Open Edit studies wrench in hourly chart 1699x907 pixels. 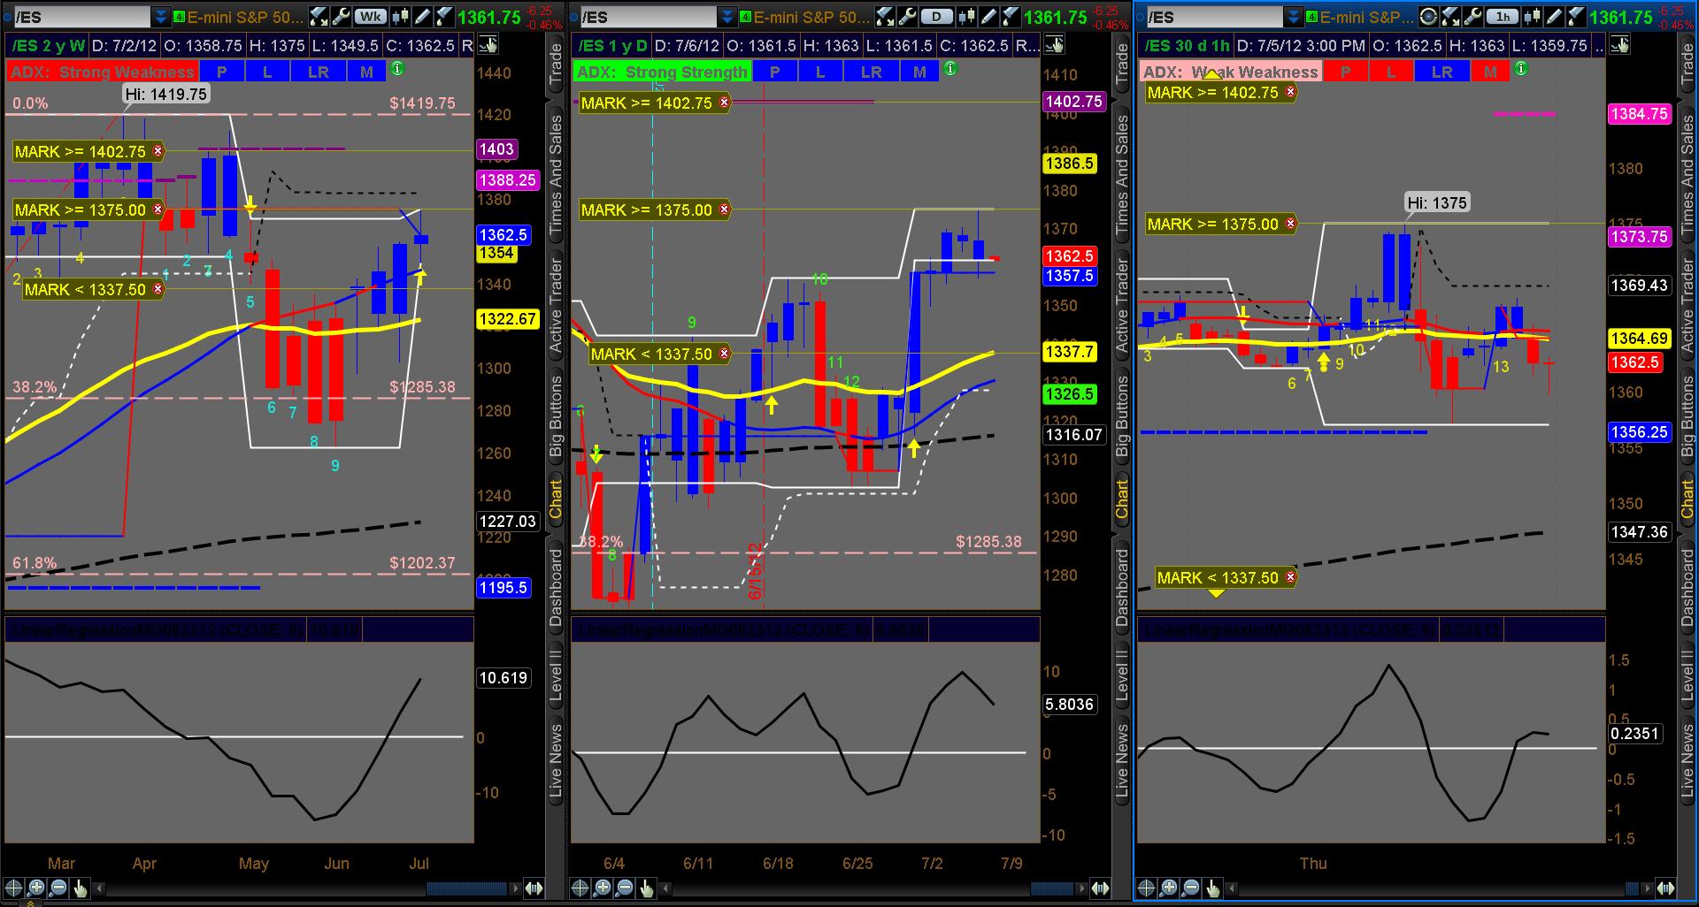pyautogui.click(x=1473, y=17)
